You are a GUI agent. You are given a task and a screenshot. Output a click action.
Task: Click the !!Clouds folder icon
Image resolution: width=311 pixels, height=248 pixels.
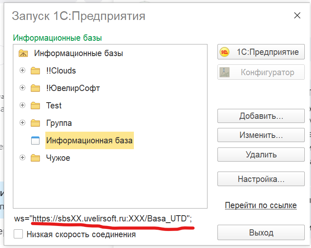[x=35, y=71]
